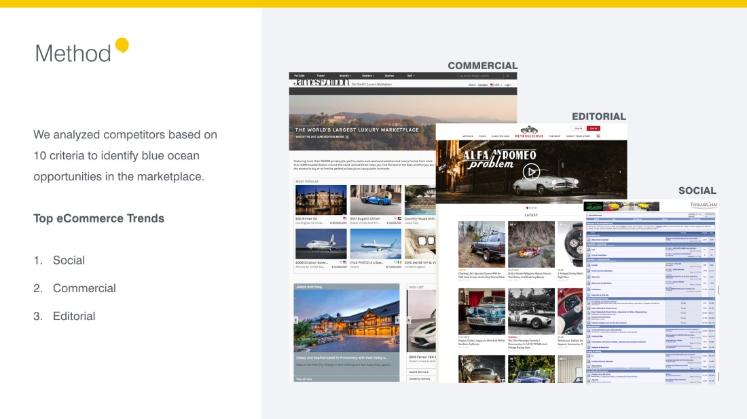Click the red Log In button
Viewport: 747px width, 419px height.
[x=594, y=127]
